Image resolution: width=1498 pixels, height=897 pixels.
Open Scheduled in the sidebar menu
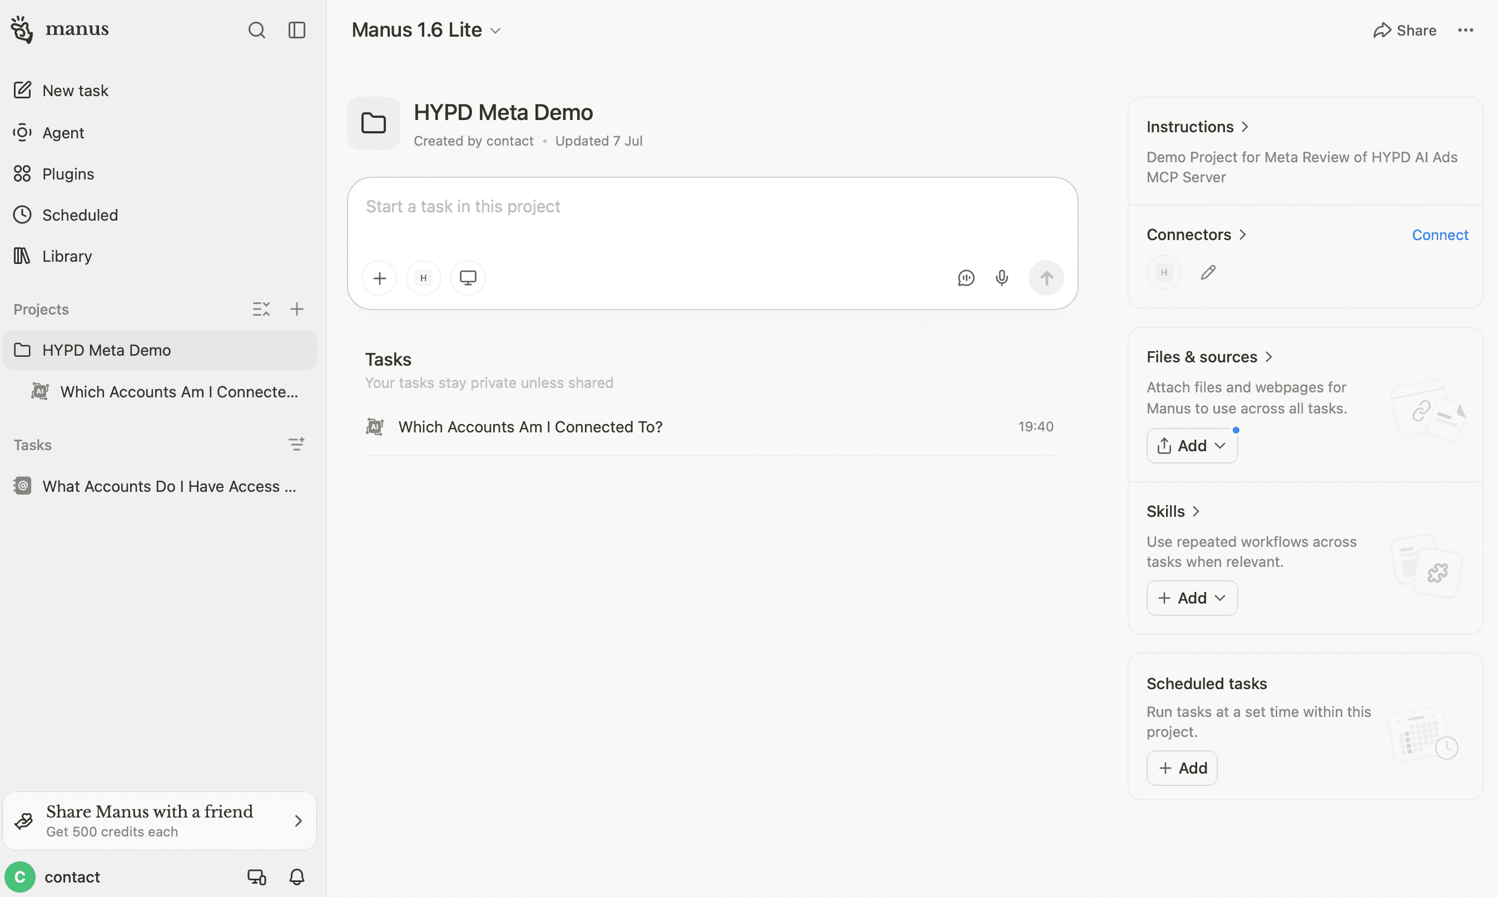coord(80,215)
